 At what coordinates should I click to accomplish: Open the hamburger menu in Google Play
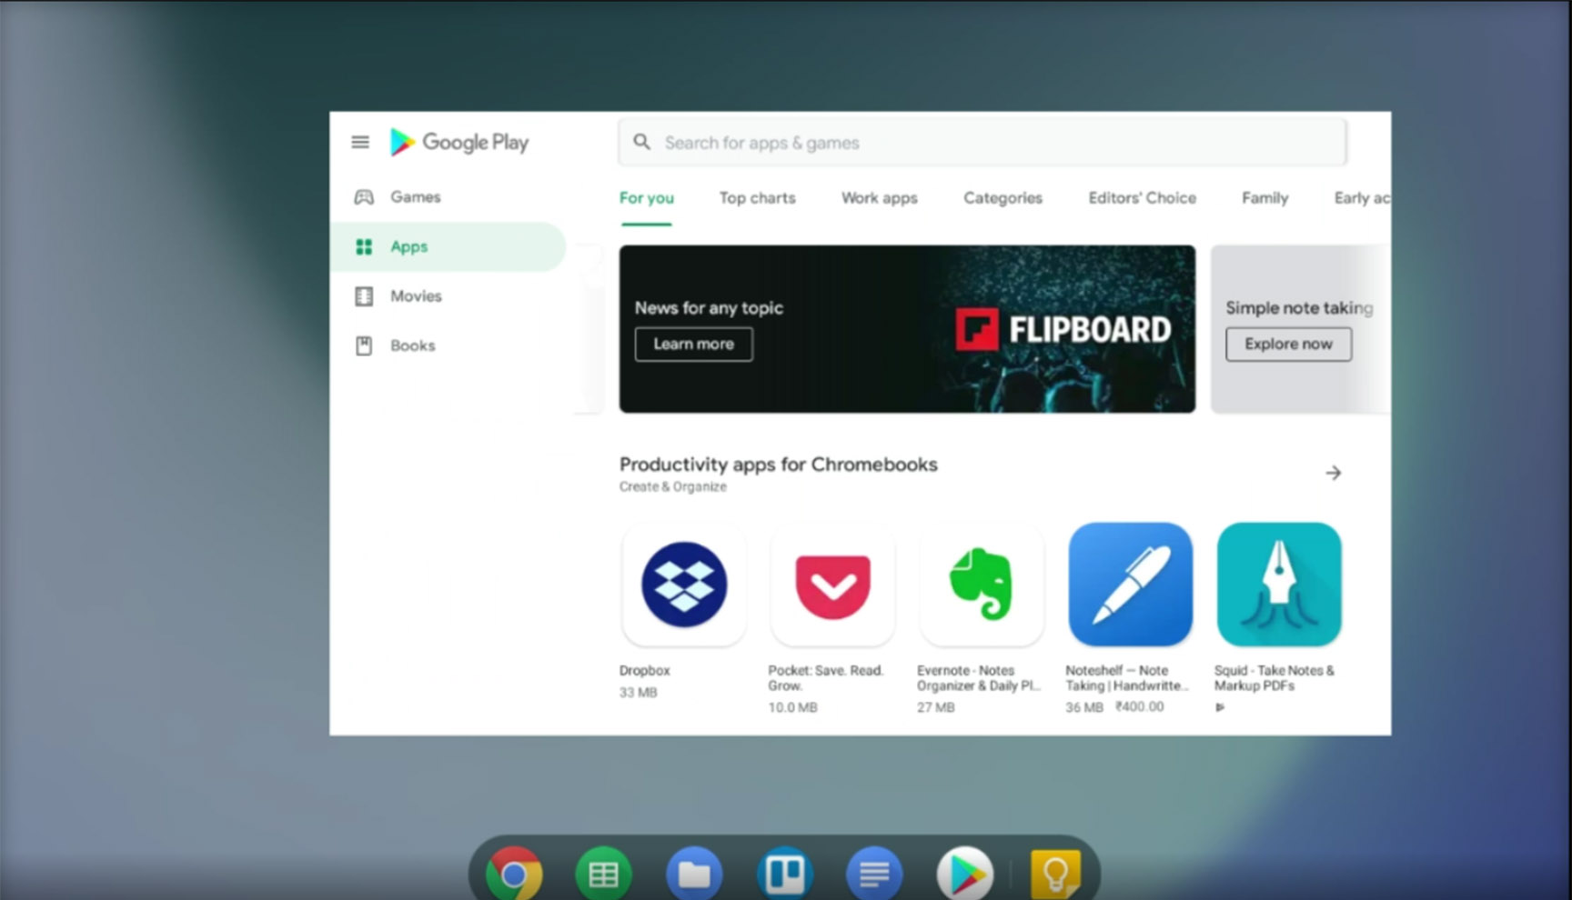click(x=360, y=142)
